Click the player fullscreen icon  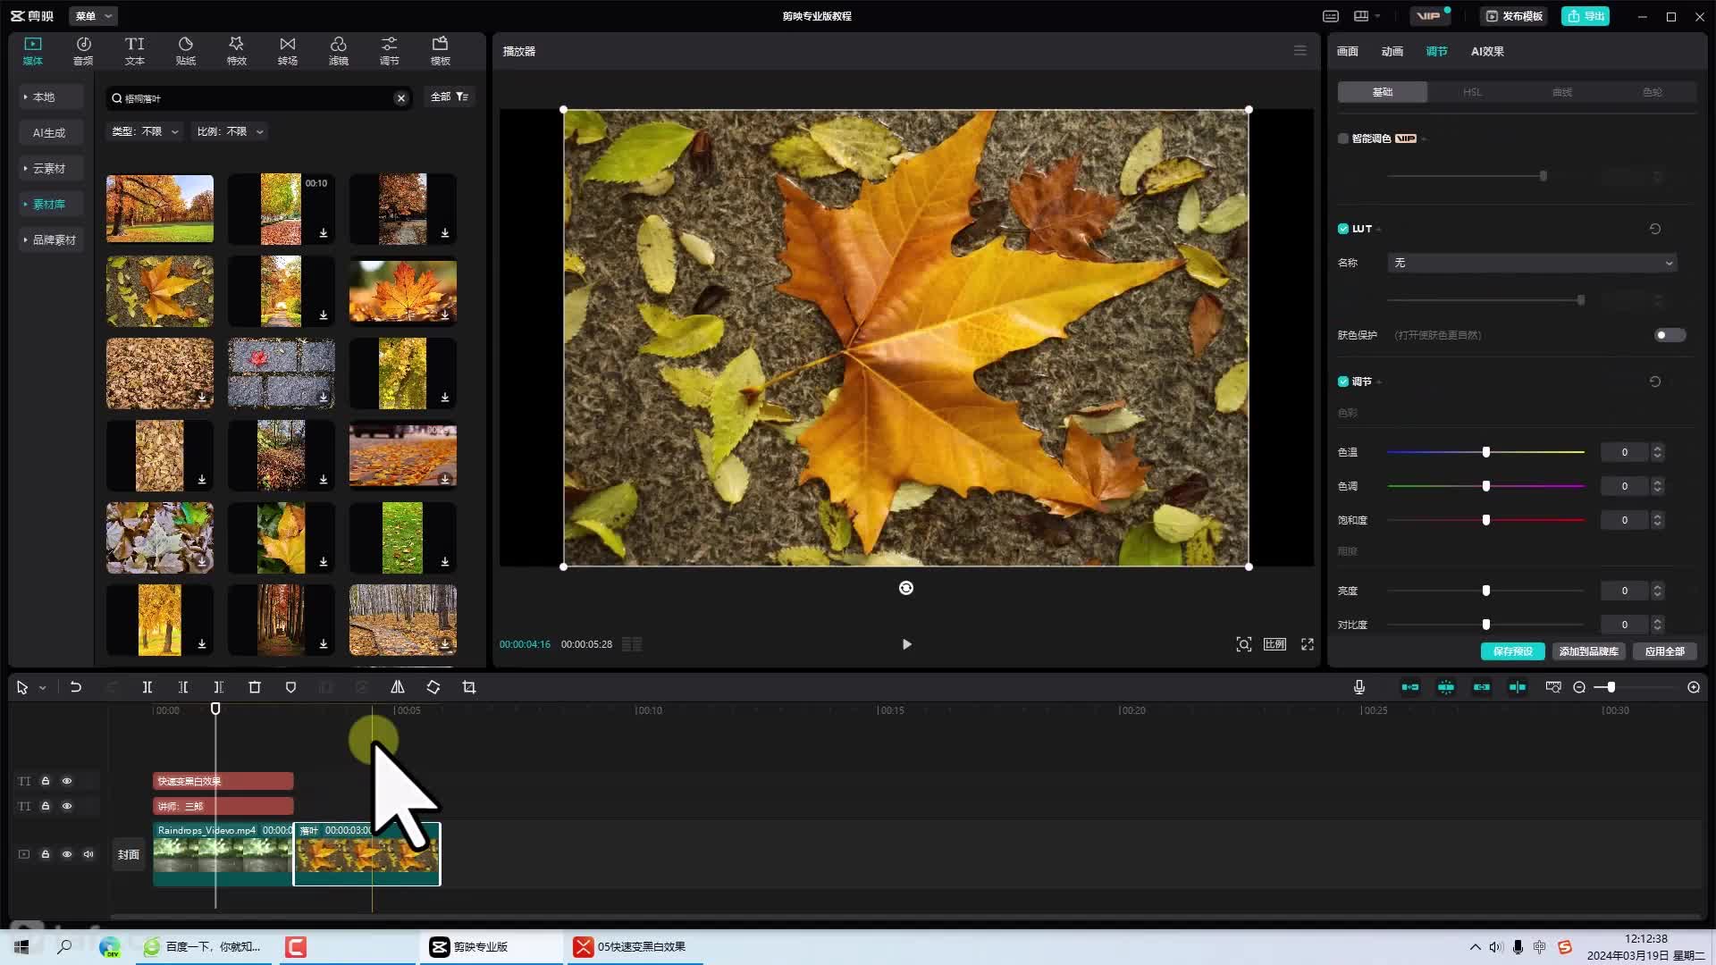coord(1308,644)
